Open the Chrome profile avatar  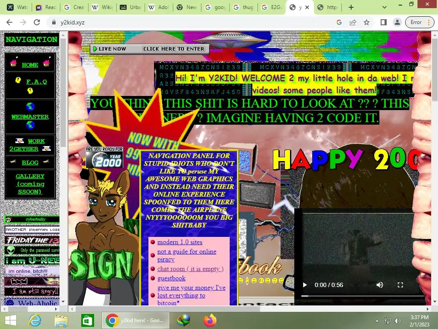(397, 22)
